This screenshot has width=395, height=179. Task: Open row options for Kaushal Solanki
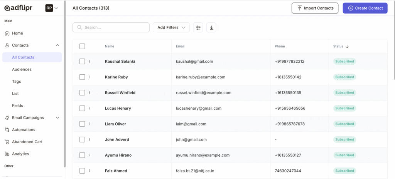[89, 61]
